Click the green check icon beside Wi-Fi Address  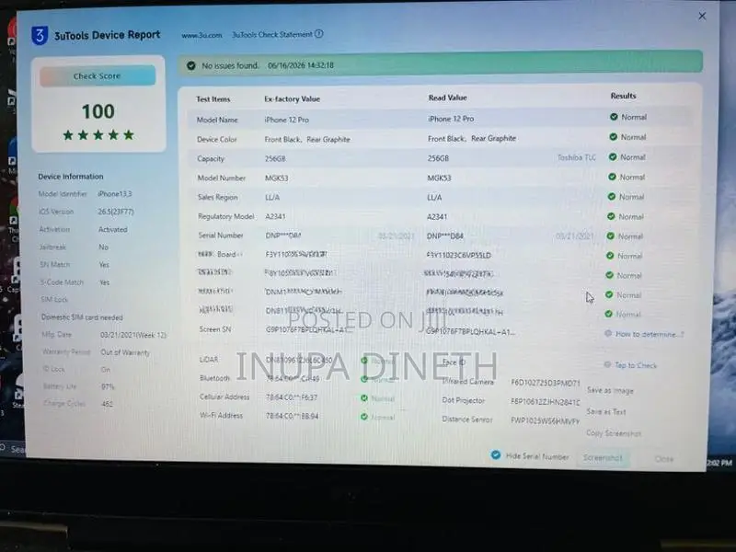coord(364,417)
